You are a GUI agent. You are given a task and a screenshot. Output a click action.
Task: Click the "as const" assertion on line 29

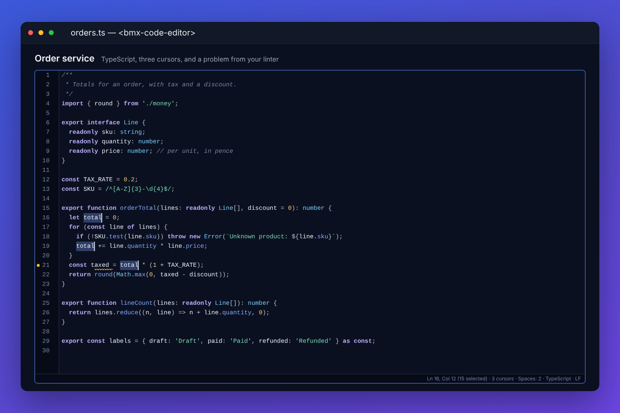click(358, 341)
